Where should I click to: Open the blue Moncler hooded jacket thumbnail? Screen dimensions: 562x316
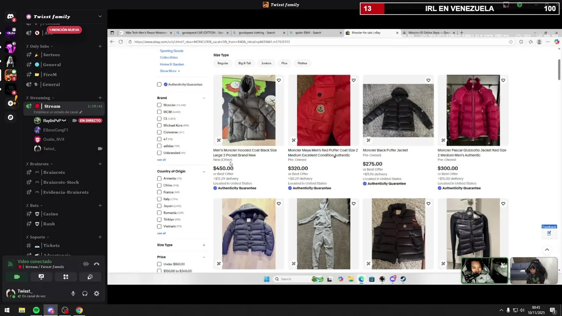tap(249, 234)
